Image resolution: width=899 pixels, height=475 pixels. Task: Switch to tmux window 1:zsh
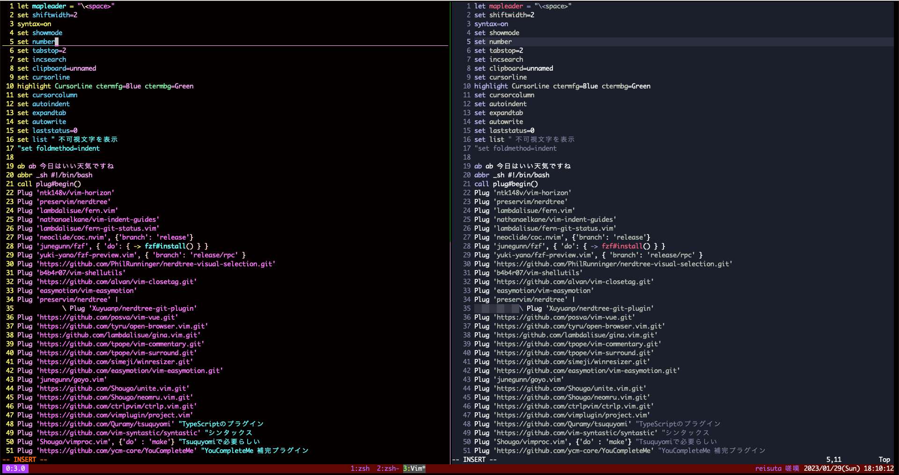point(360,468)
